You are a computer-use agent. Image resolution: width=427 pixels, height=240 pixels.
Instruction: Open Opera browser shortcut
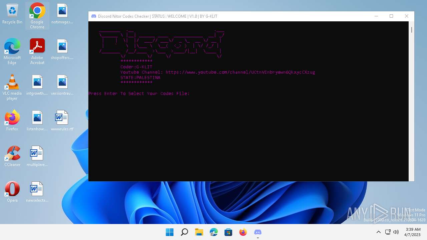12,192
